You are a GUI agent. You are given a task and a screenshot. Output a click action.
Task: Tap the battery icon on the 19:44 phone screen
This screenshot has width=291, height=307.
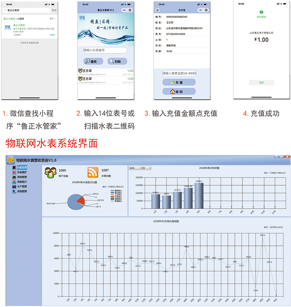pyautogui.click(x=53, y=4)
